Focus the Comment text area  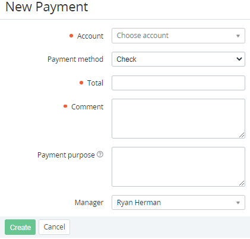(x=178, y=118)
